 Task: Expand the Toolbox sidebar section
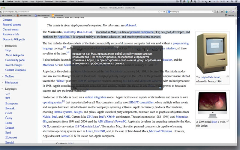pyautogui.click(x=9, y=76)
